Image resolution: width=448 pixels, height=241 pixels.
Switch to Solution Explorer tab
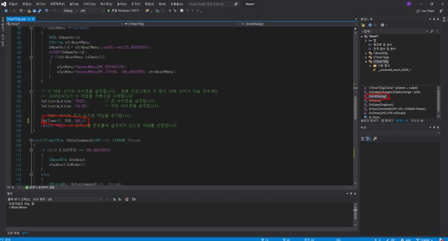[x=370, y=121]
